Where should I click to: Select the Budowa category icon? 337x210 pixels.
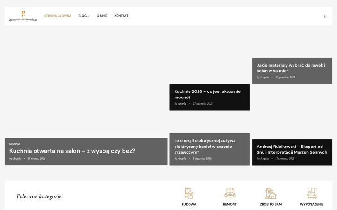[189, 193]
